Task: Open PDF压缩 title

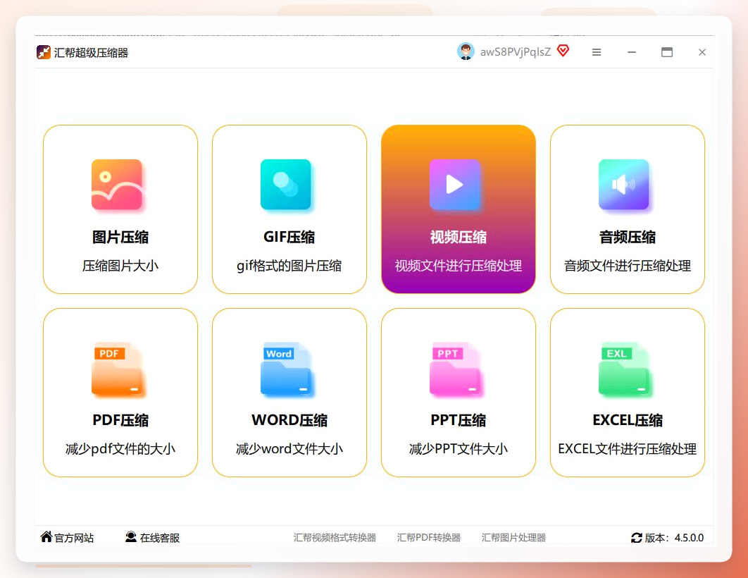Action: coord(120,420)
